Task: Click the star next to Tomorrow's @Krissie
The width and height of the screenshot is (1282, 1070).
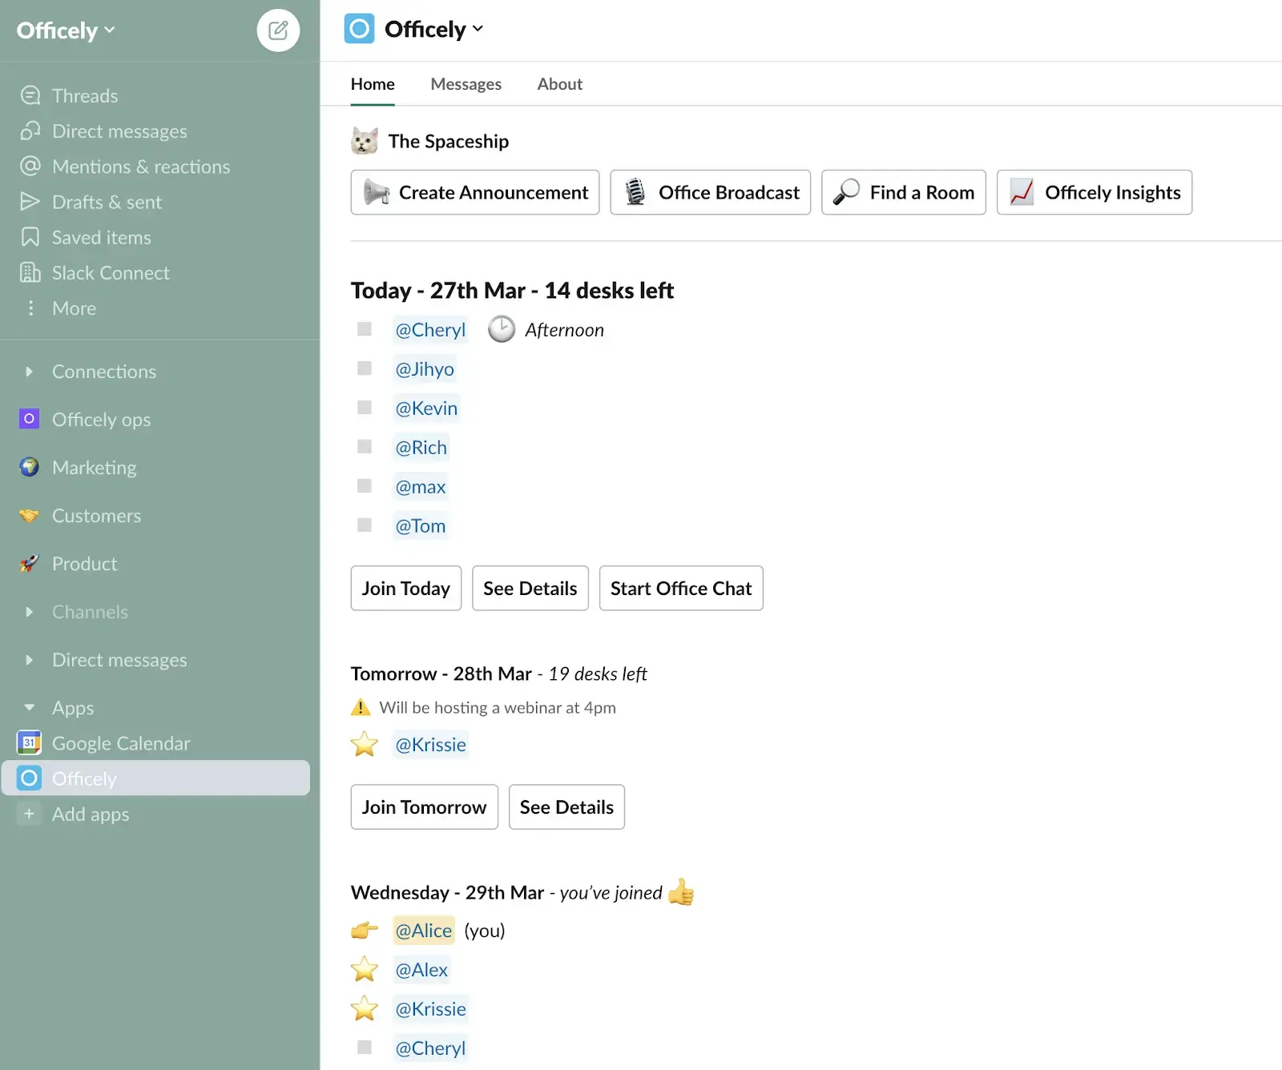Action: click(x=365, y=744)
